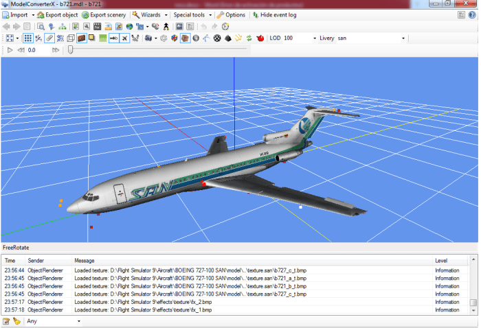Image resolution: width=481 pixels, height=328 pixels.
Task: Click the pencil-on-note icon in event log footer
Action: [6, 321]
